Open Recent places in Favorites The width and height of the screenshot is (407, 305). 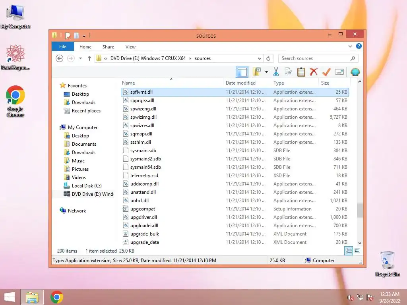(x=86, y=111)
